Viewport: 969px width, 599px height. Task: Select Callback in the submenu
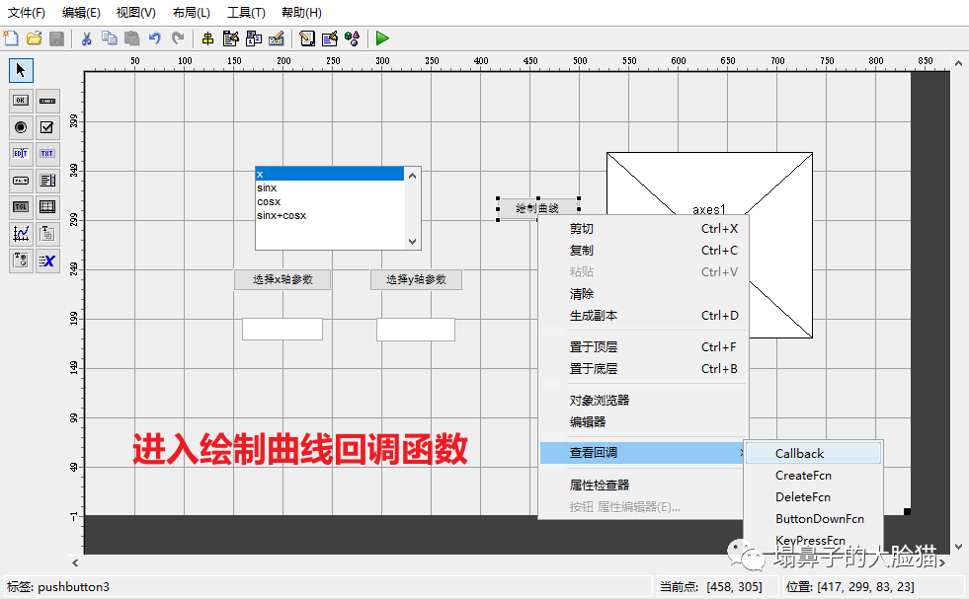pos(813,453)
